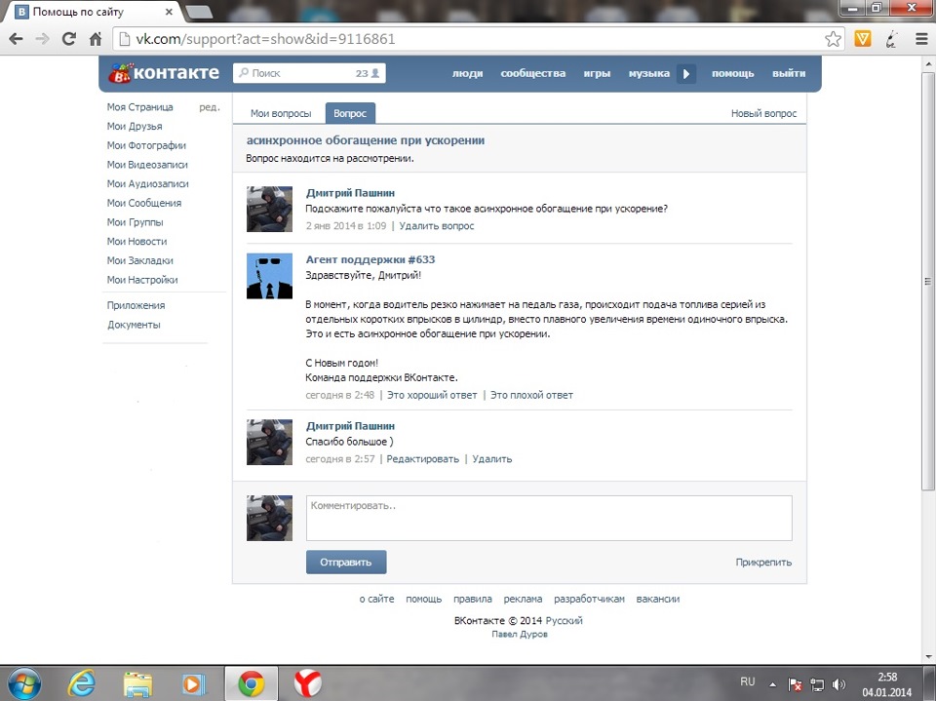
Task: Select the Вопрос tab
Action: (x=350, y=113)
